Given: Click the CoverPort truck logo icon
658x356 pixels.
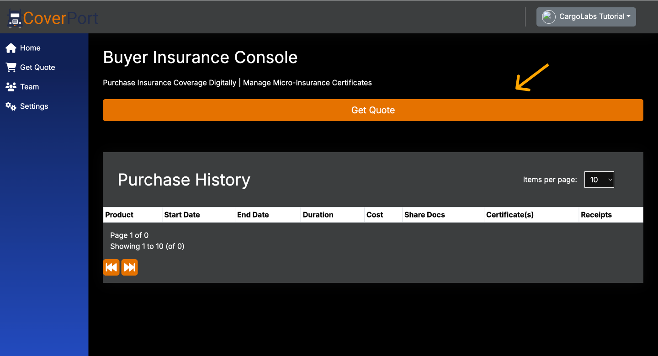Looking at the screenshot, I should point(15,19).
